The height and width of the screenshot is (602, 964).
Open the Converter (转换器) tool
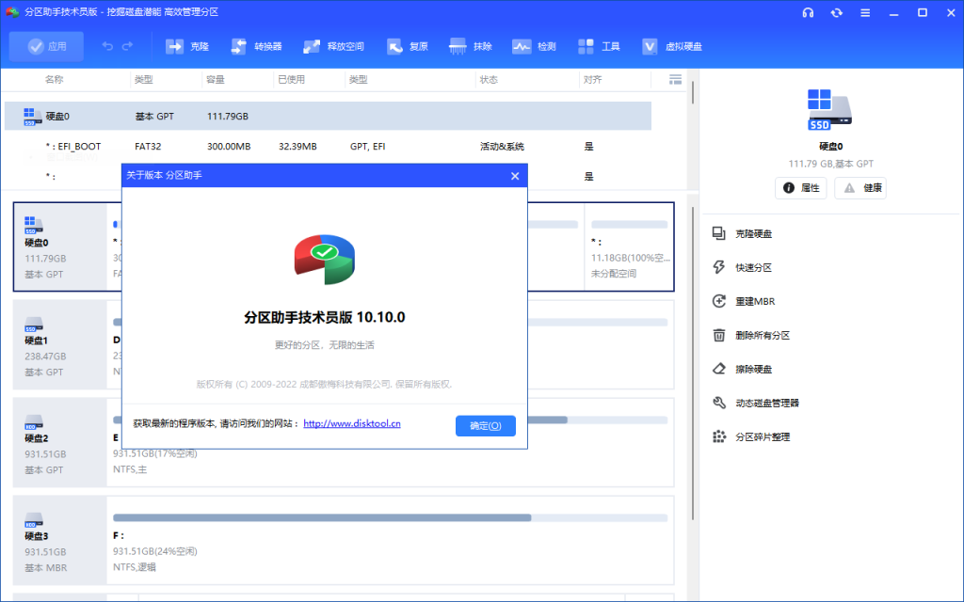[x=256, y=46]
